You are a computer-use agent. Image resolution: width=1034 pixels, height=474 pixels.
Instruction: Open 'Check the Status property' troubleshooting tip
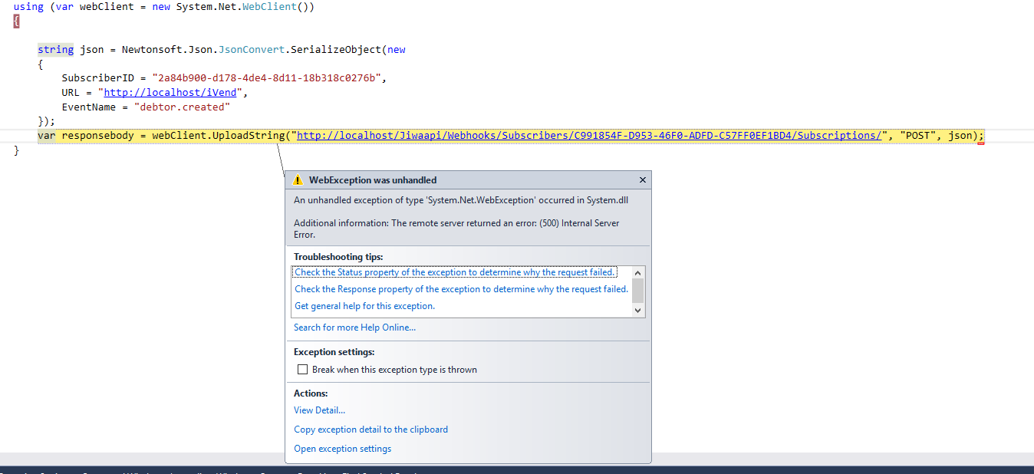click(455, 272)
